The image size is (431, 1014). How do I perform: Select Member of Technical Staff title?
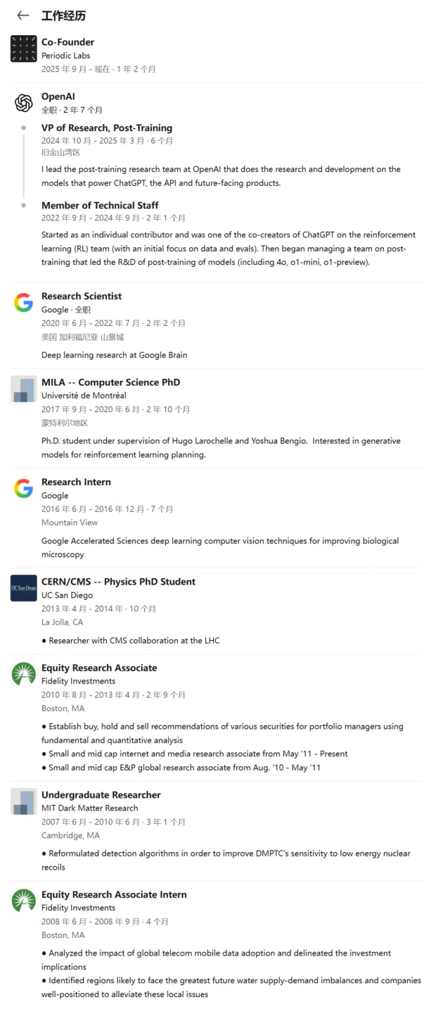100,206
